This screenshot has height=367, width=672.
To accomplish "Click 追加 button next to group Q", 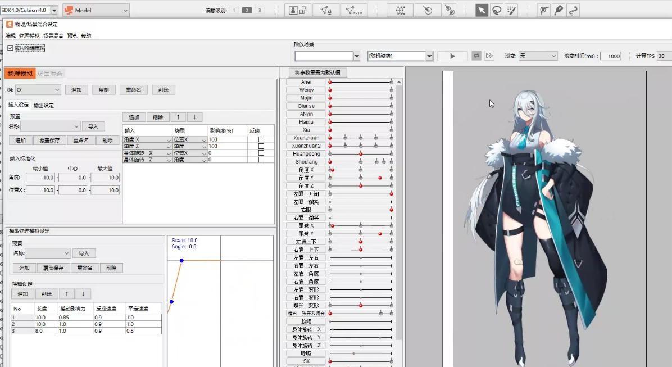I will 76,90.
